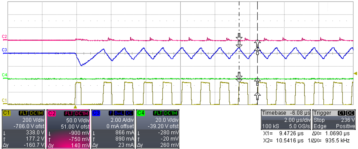
Task: Click the C4 trace label on left
Action: click(4, 75)
